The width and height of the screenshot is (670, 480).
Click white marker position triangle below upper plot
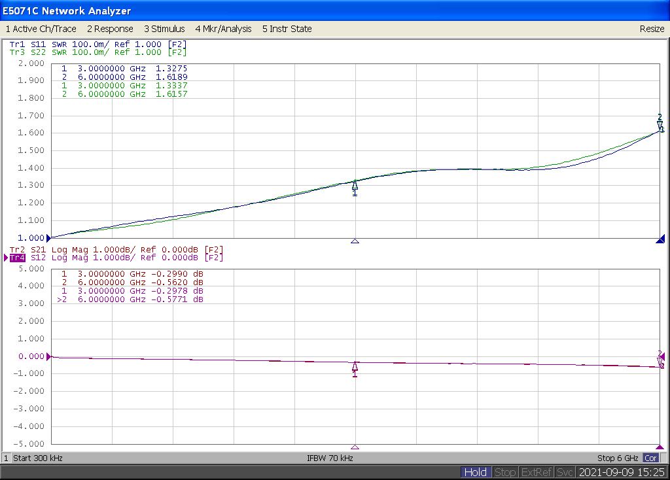pos(355,241)
